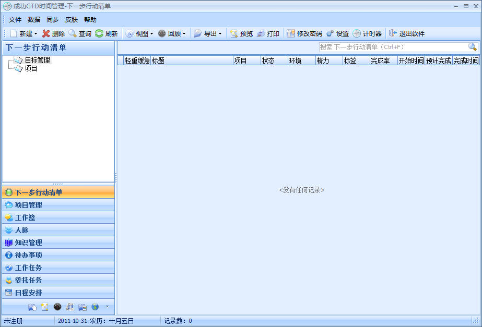Image resolution: width=482 pixels, height=327 pixels.
Task: Open the 回顾 dropdown arrow
Action: coord(184,34)
